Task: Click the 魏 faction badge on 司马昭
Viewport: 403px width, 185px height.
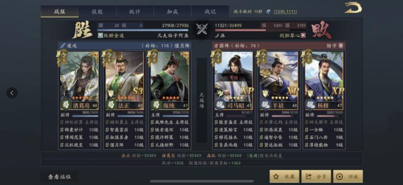Action: click(220, 105)
